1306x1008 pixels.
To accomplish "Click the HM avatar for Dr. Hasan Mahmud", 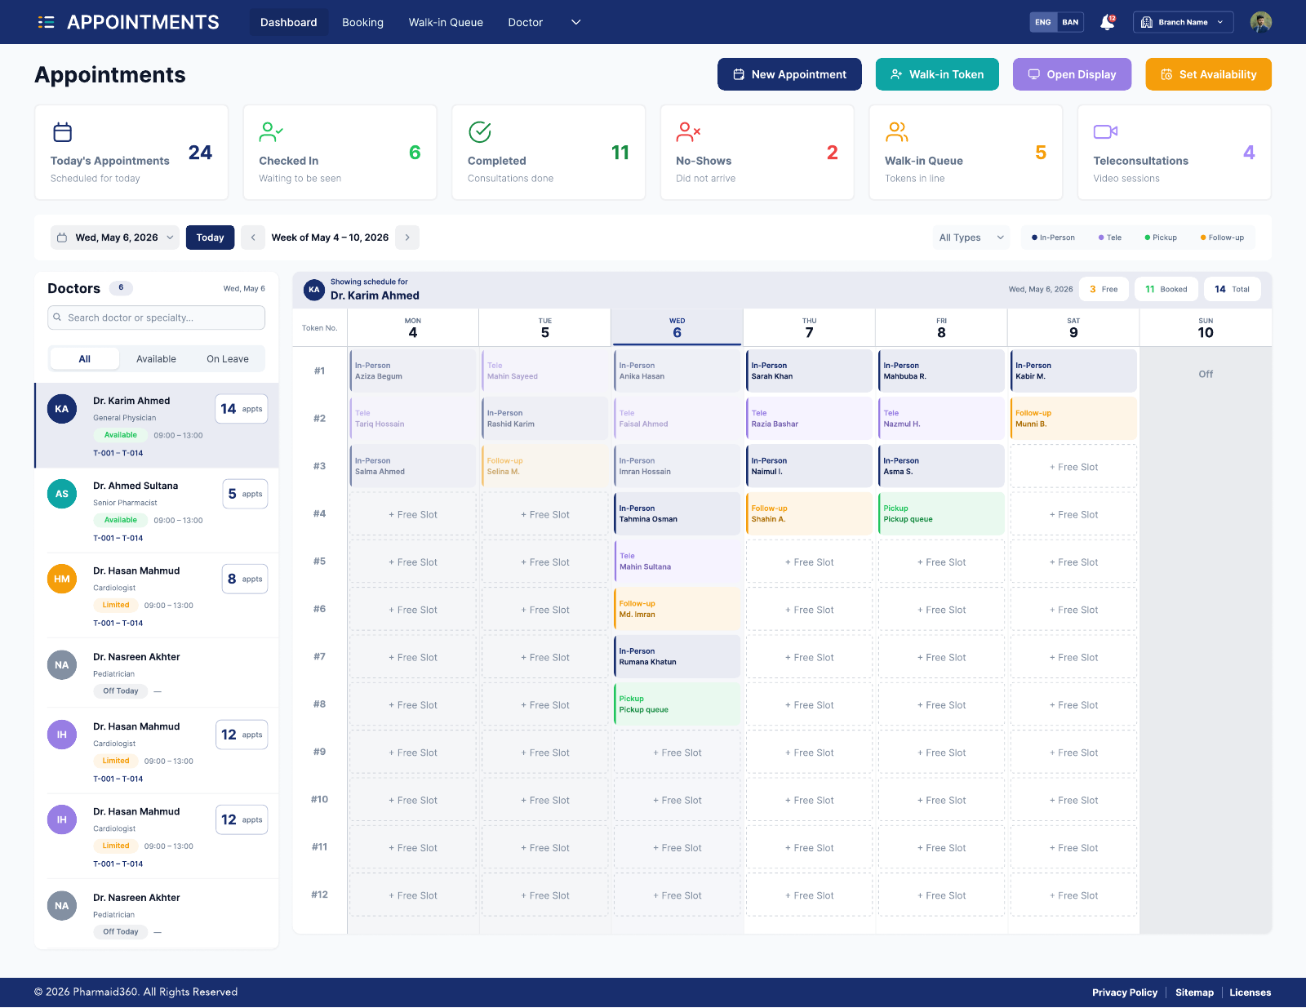I will pyautogui.click(x=62, y=579).
